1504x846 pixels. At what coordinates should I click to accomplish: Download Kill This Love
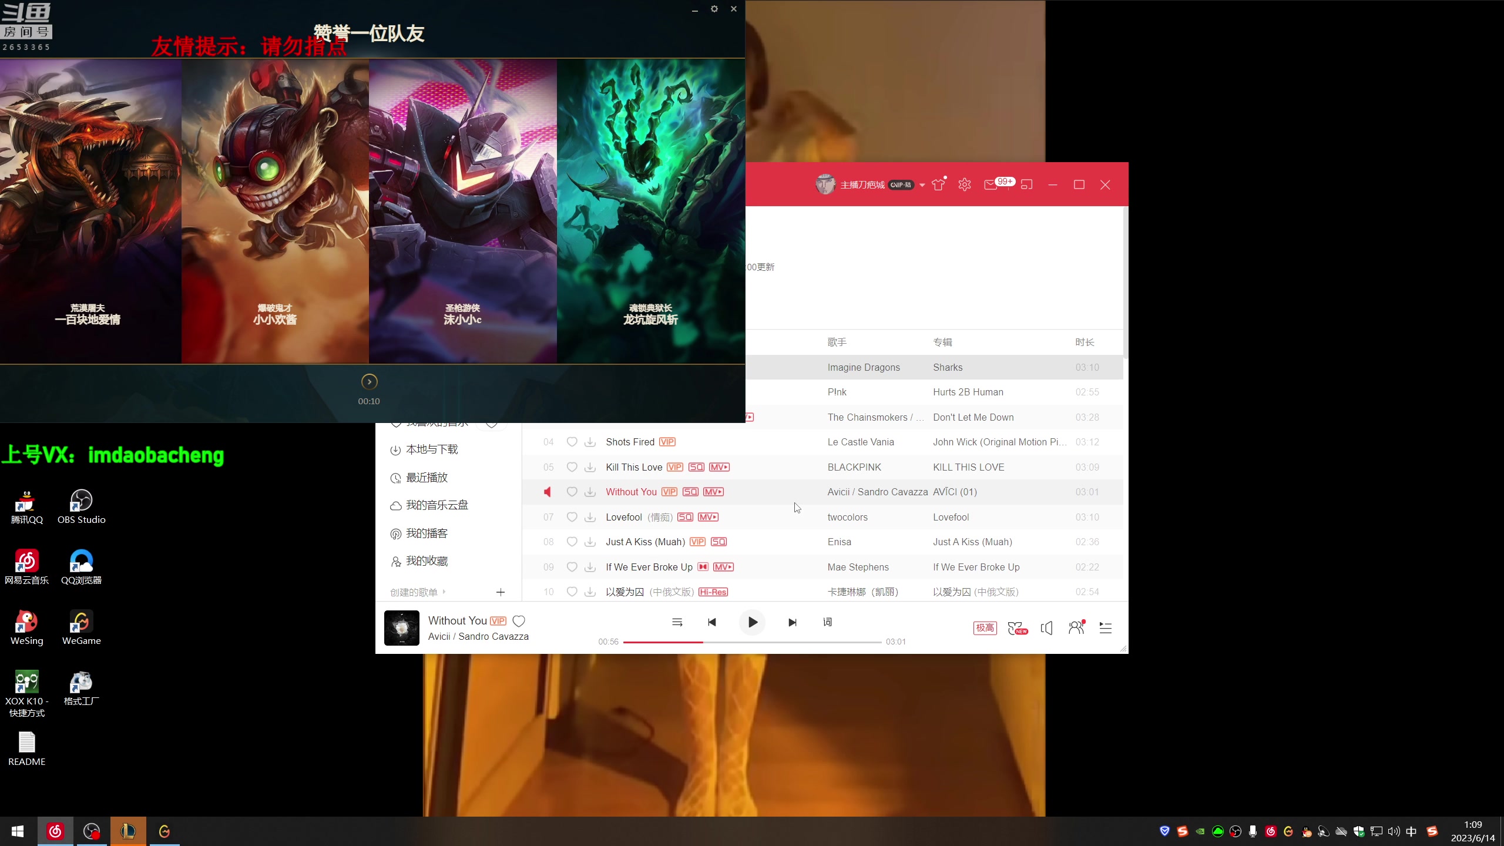click(590, 467)
